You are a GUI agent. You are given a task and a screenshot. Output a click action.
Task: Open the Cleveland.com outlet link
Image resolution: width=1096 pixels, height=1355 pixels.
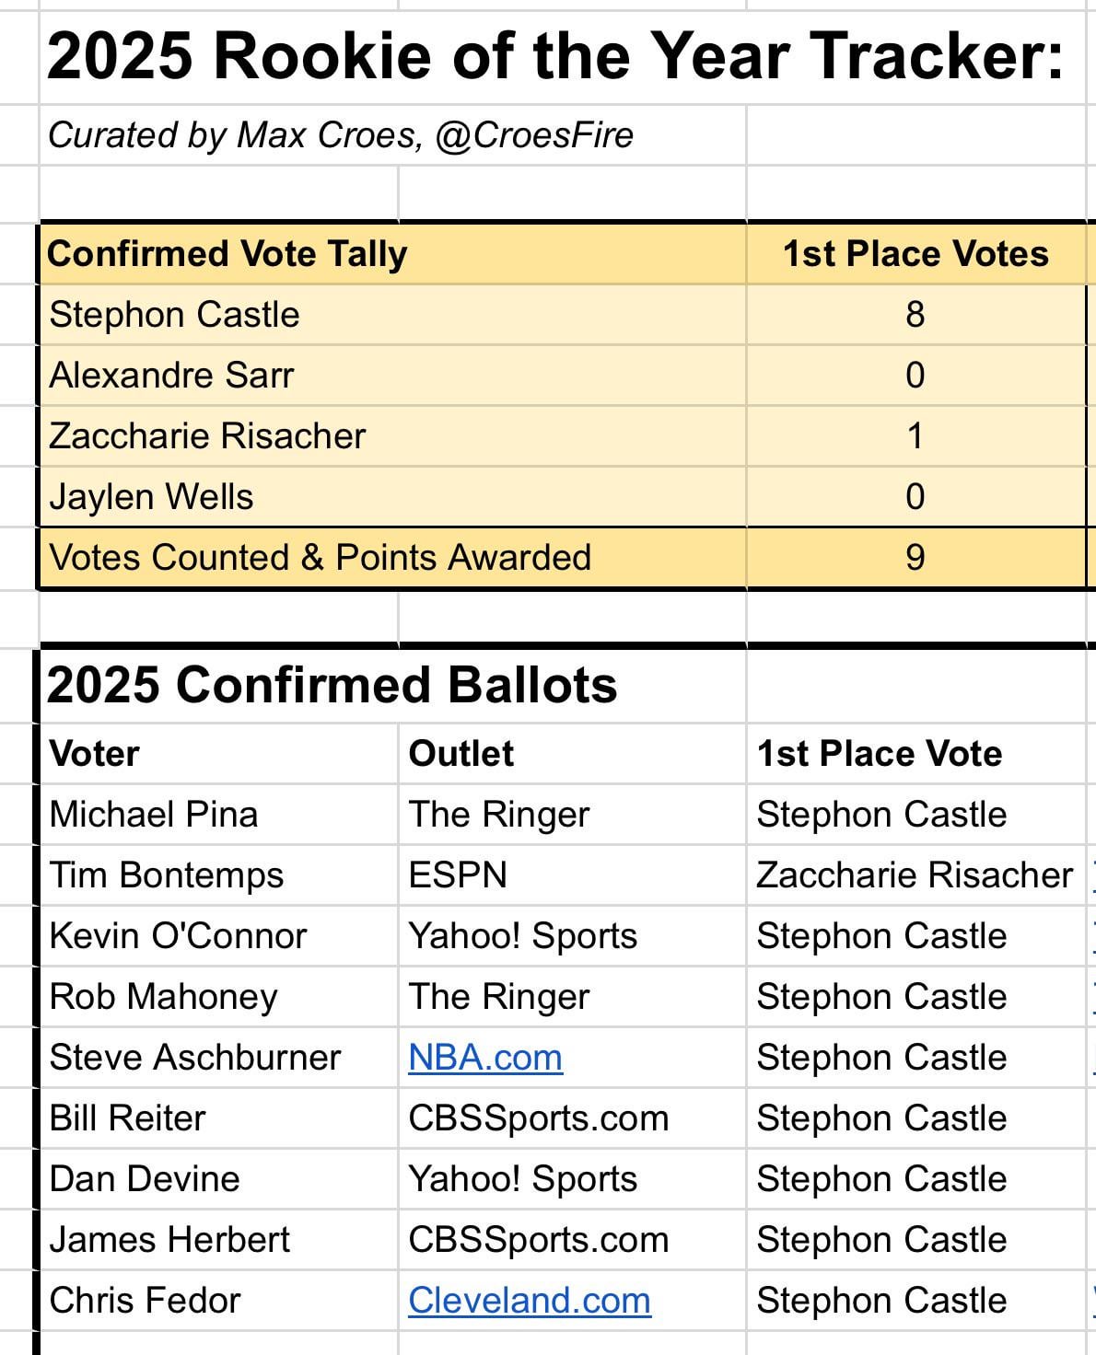530,1301
